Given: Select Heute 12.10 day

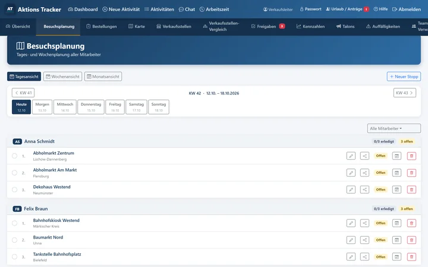Looking at the screenshot, I should tap(21, 107).
